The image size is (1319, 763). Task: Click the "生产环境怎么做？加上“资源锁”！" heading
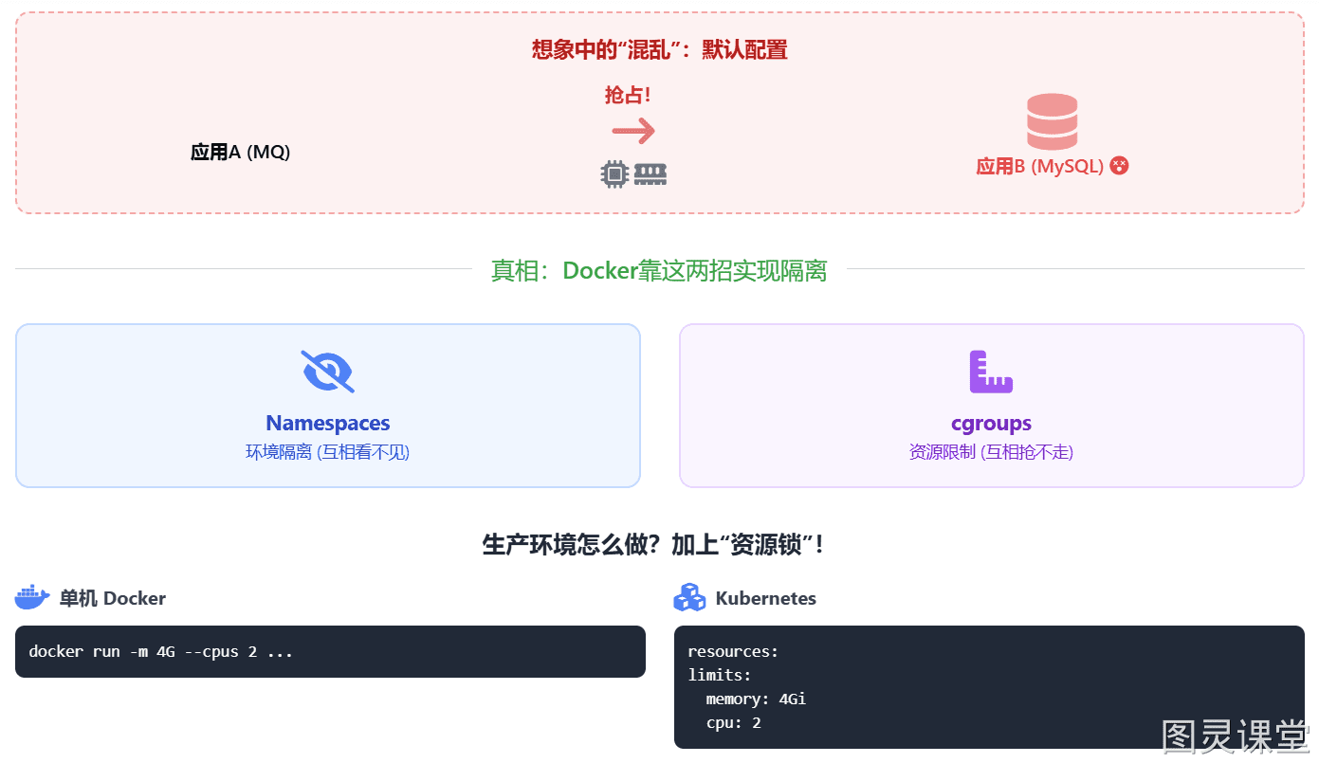[x=654, y=545]
